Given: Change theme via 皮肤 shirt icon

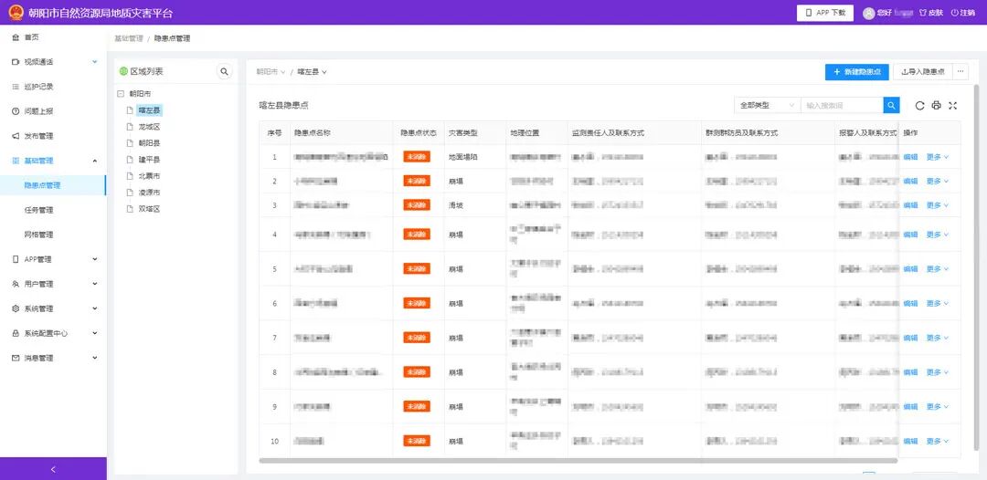Looking at the screenshot, I should coord(931,13).
